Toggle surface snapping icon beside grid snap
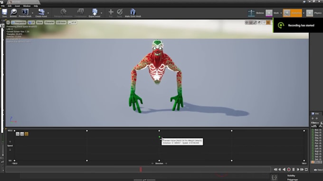 coord(264,22)
